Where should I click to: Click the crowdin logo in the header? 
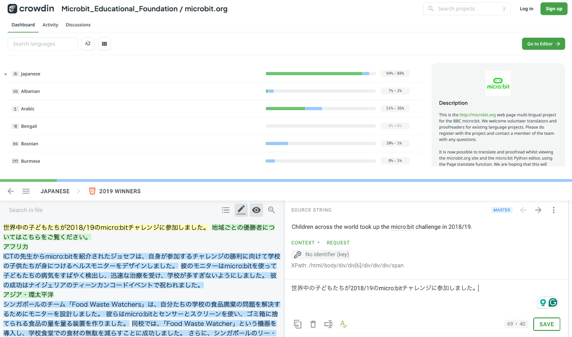pyautogui.click(x=31, y=8)
